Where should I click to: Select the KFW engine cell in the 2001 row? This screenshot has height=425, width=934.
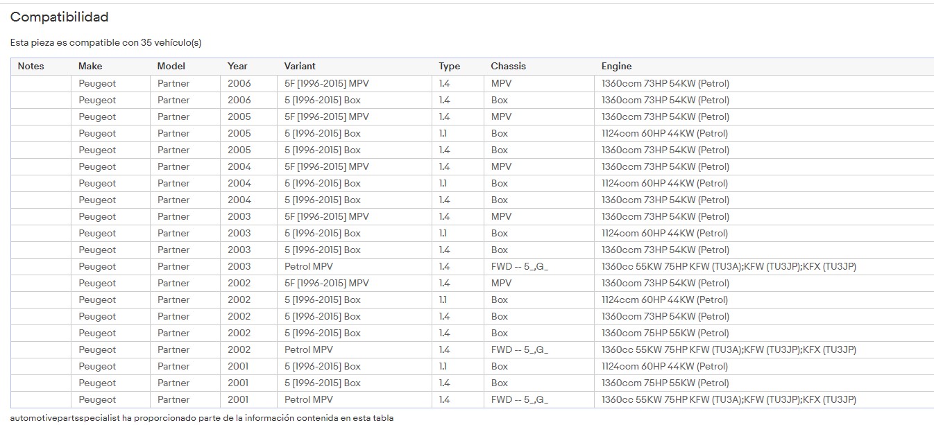click(729, 399)
